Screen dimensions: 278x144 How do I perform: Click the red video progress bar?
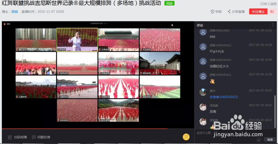[85, 129]
